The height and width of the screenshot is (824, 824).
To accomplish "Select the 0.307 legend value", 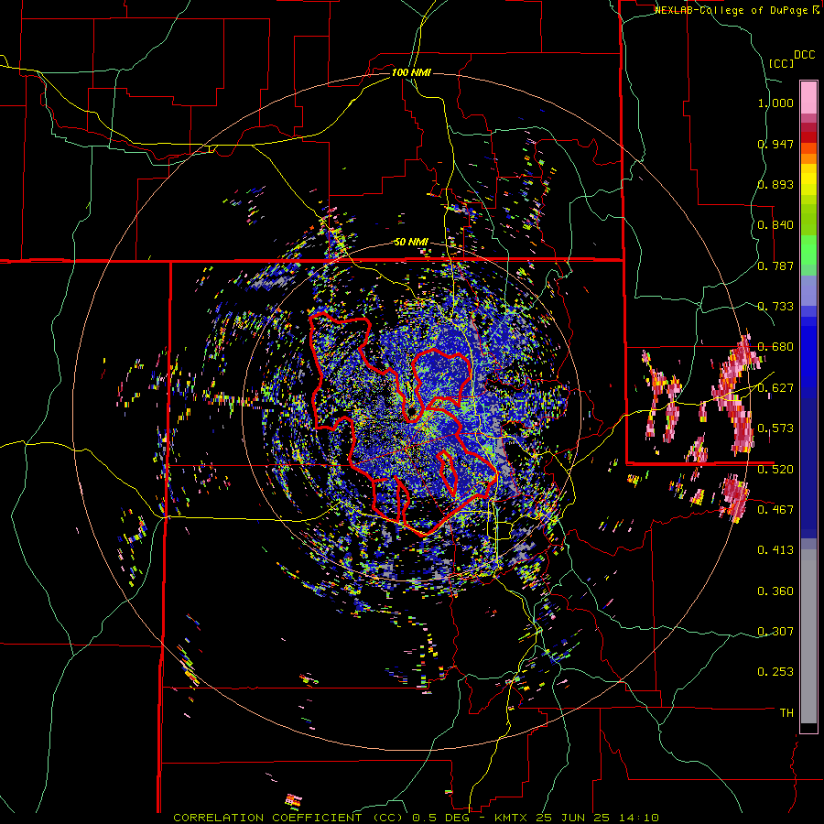I will [x=775, y=632].
